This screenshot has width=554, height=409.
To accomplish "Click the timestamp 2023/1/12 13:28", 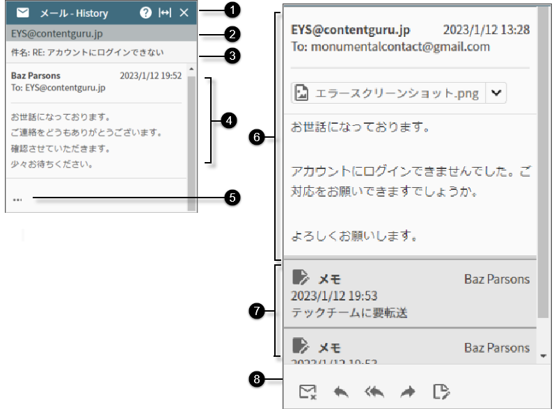I will tap(486, 30).
